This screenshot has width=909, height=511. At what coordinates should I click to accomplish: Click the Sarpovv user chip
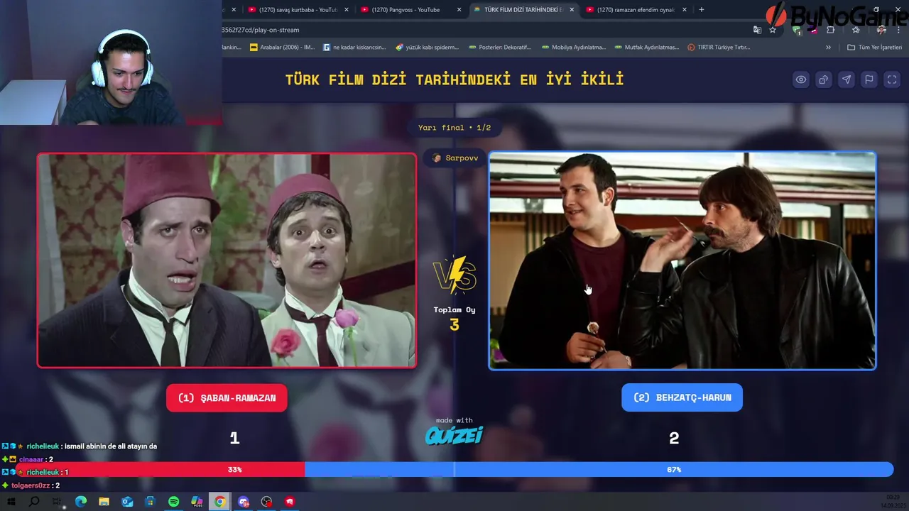point(455,158)
